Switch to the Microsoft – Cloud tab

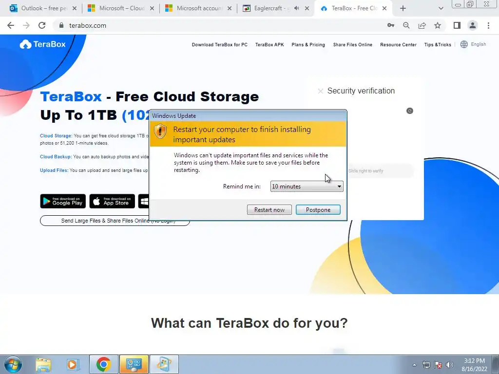point(120,8)
